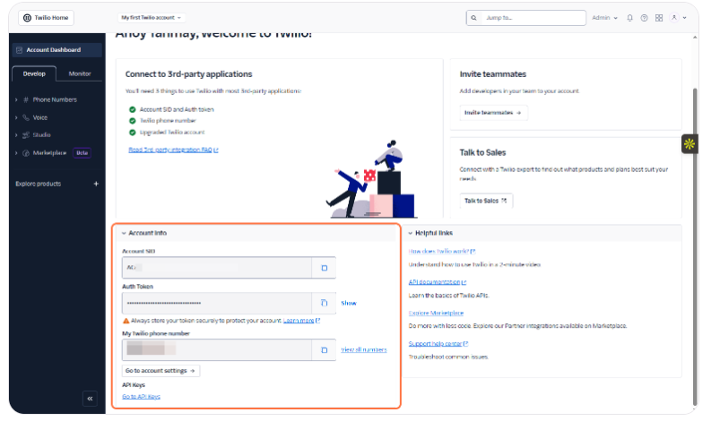
Task: Open the Learn more link about tokens
Action: (301, 321)
